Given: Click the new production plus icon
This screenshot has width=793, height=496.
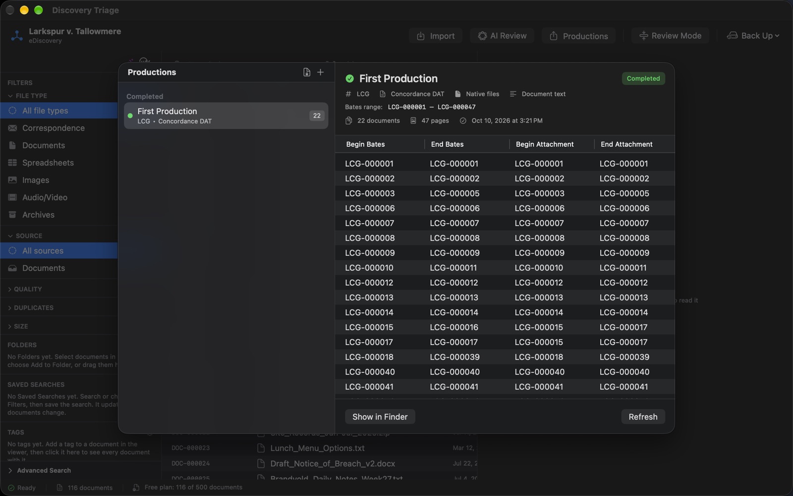Looking at the screenshot, I should [x=320, y=72].
